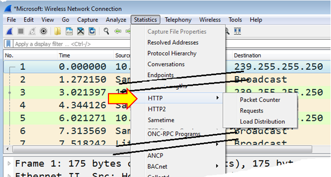Select Capture File Properties entry
Viewport: 331px width, 177px height.
177,32
